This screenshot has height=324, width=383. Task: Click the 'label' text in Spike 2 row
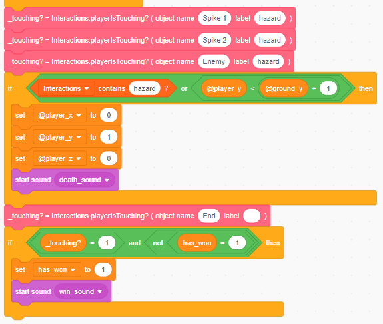(242, 40)
